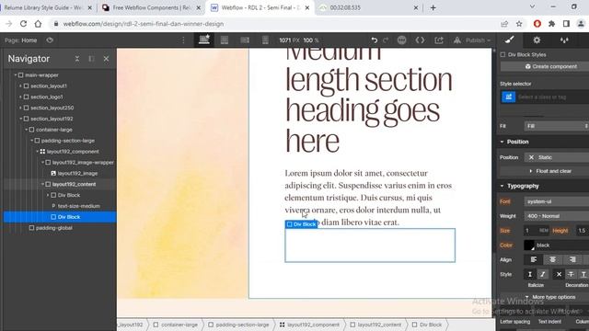The width and height of the screenshot is (589, 331).
Task: Expand Float and clear options
Action: click(x=550, y=171)
